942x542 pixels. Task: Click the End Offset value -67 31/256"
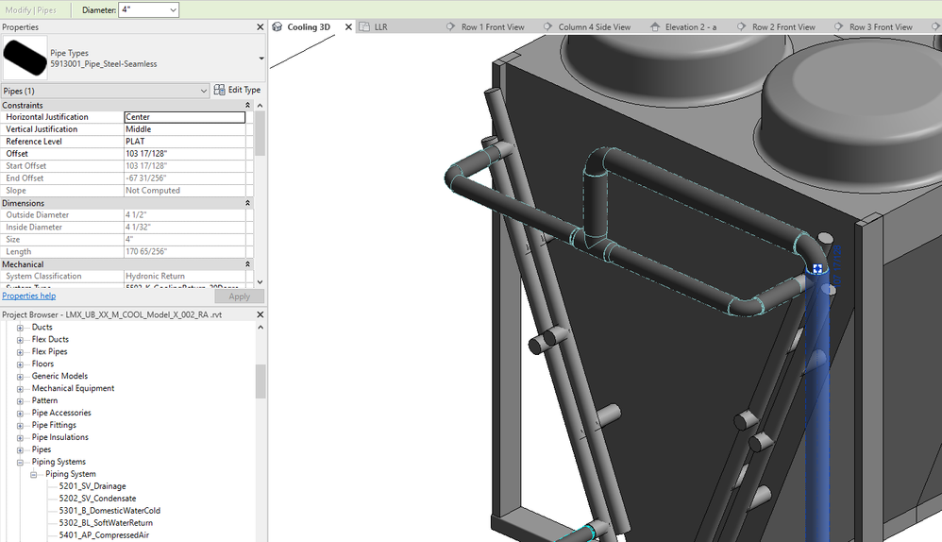pyautogui.click(x=184, y=178)
